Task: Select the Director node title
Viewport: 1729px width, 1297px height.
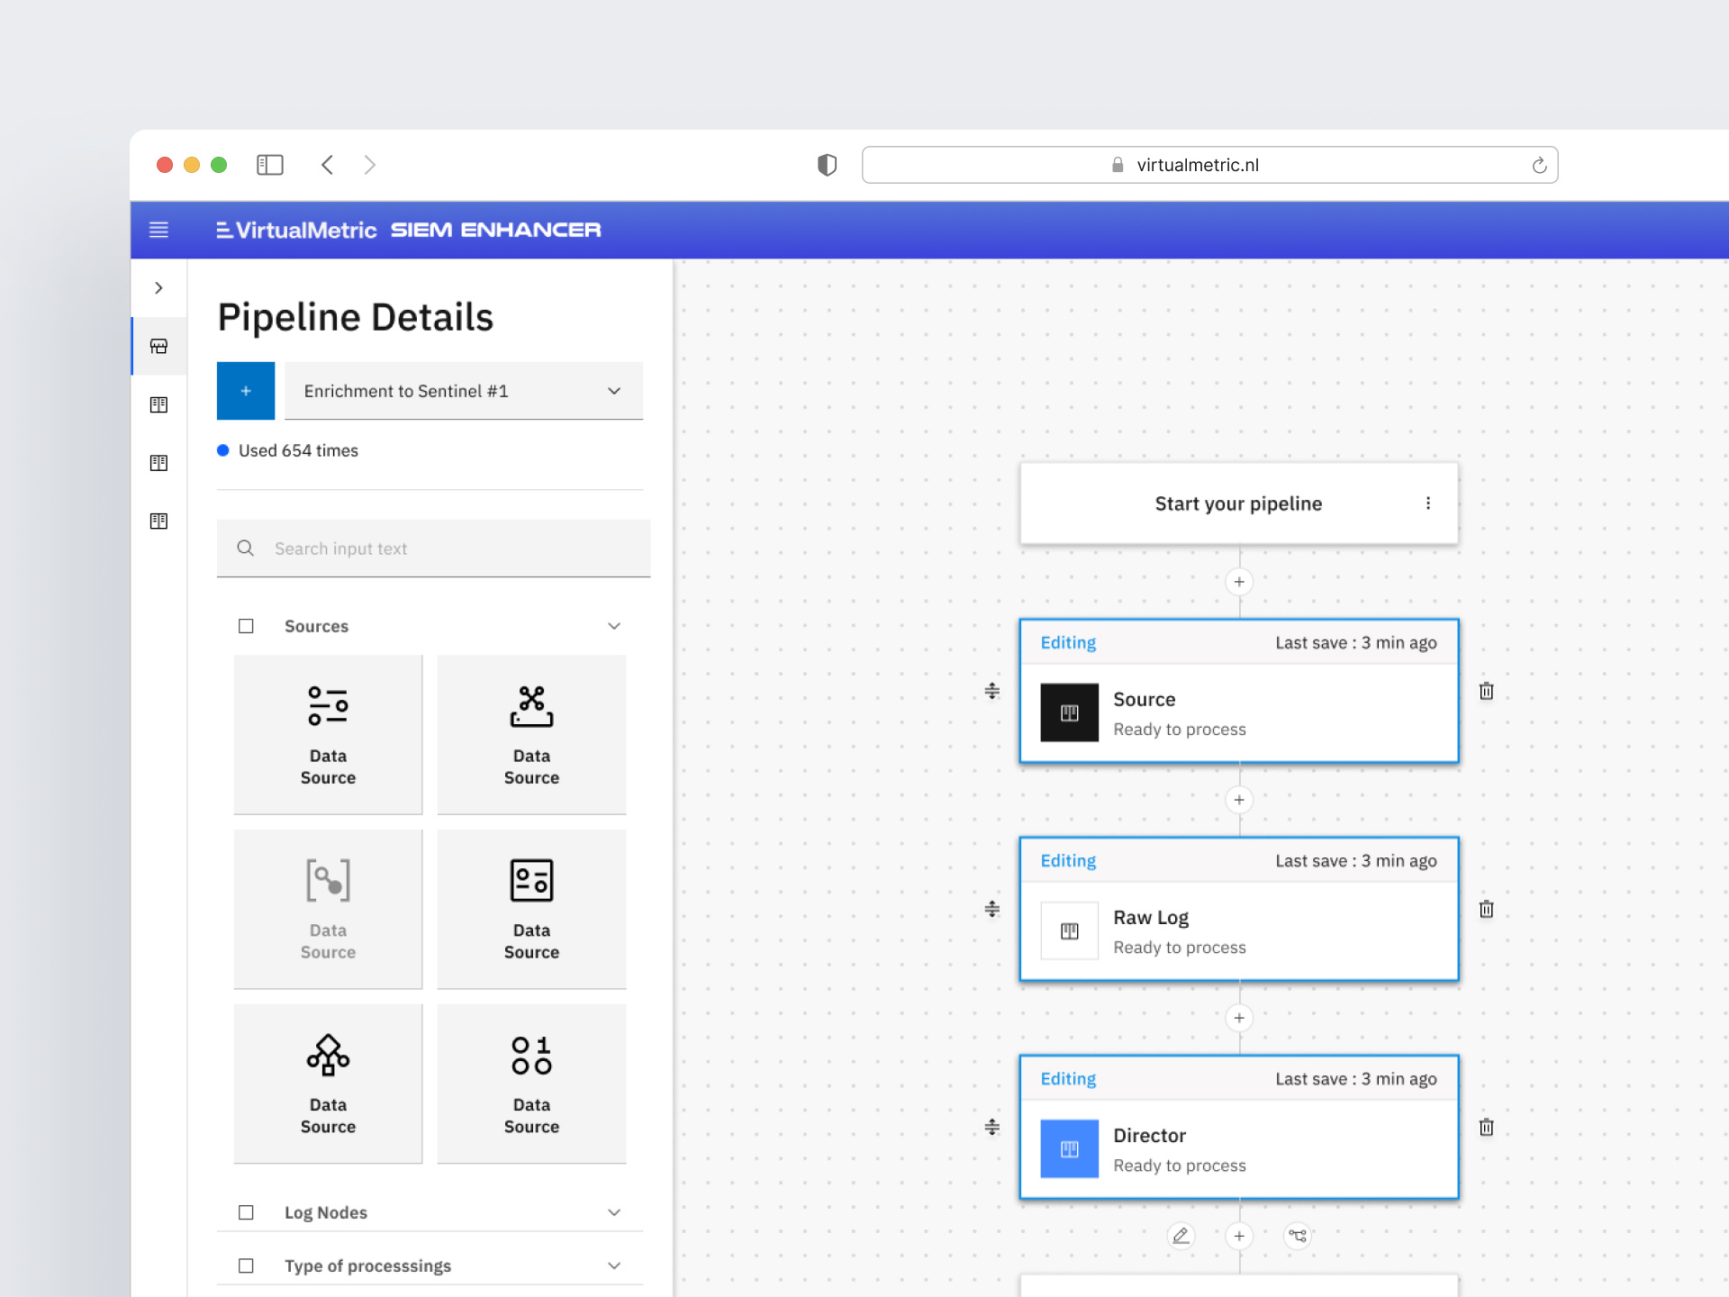Action: point(1150,1136)
